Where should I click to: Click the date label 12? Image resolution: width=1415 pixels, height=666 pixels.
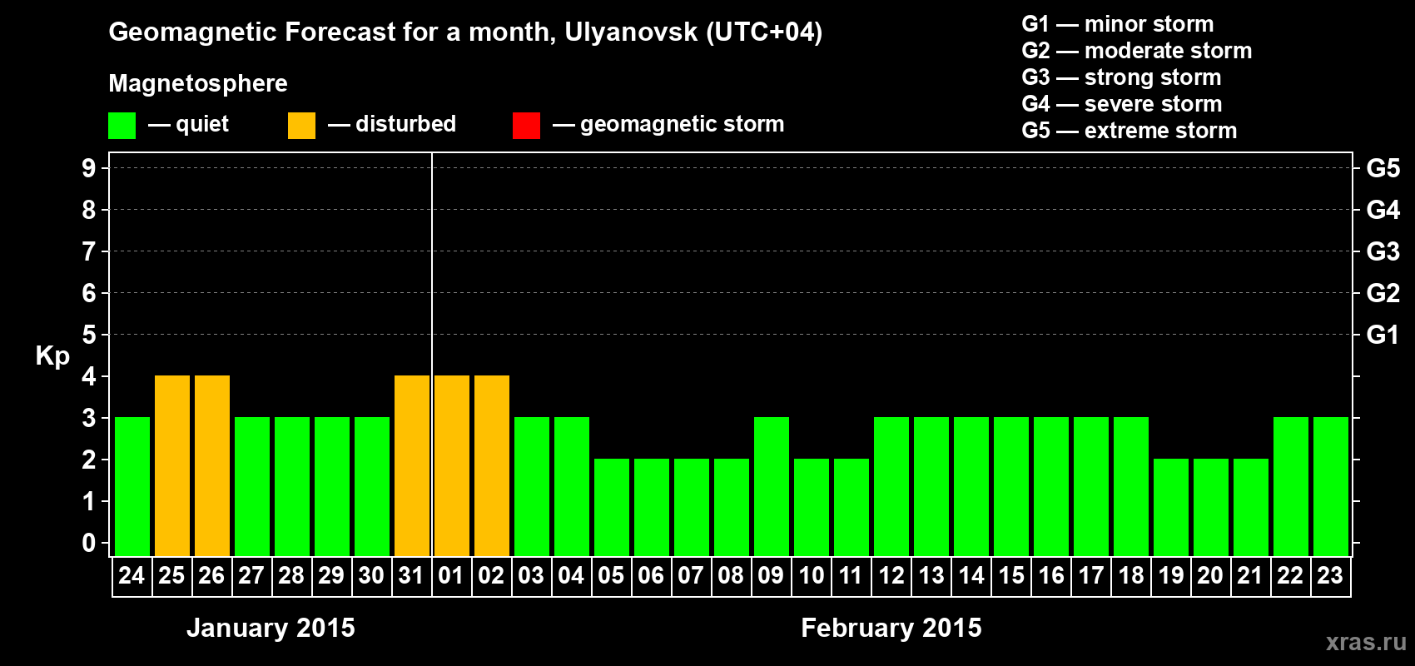[x=891, y=575]
